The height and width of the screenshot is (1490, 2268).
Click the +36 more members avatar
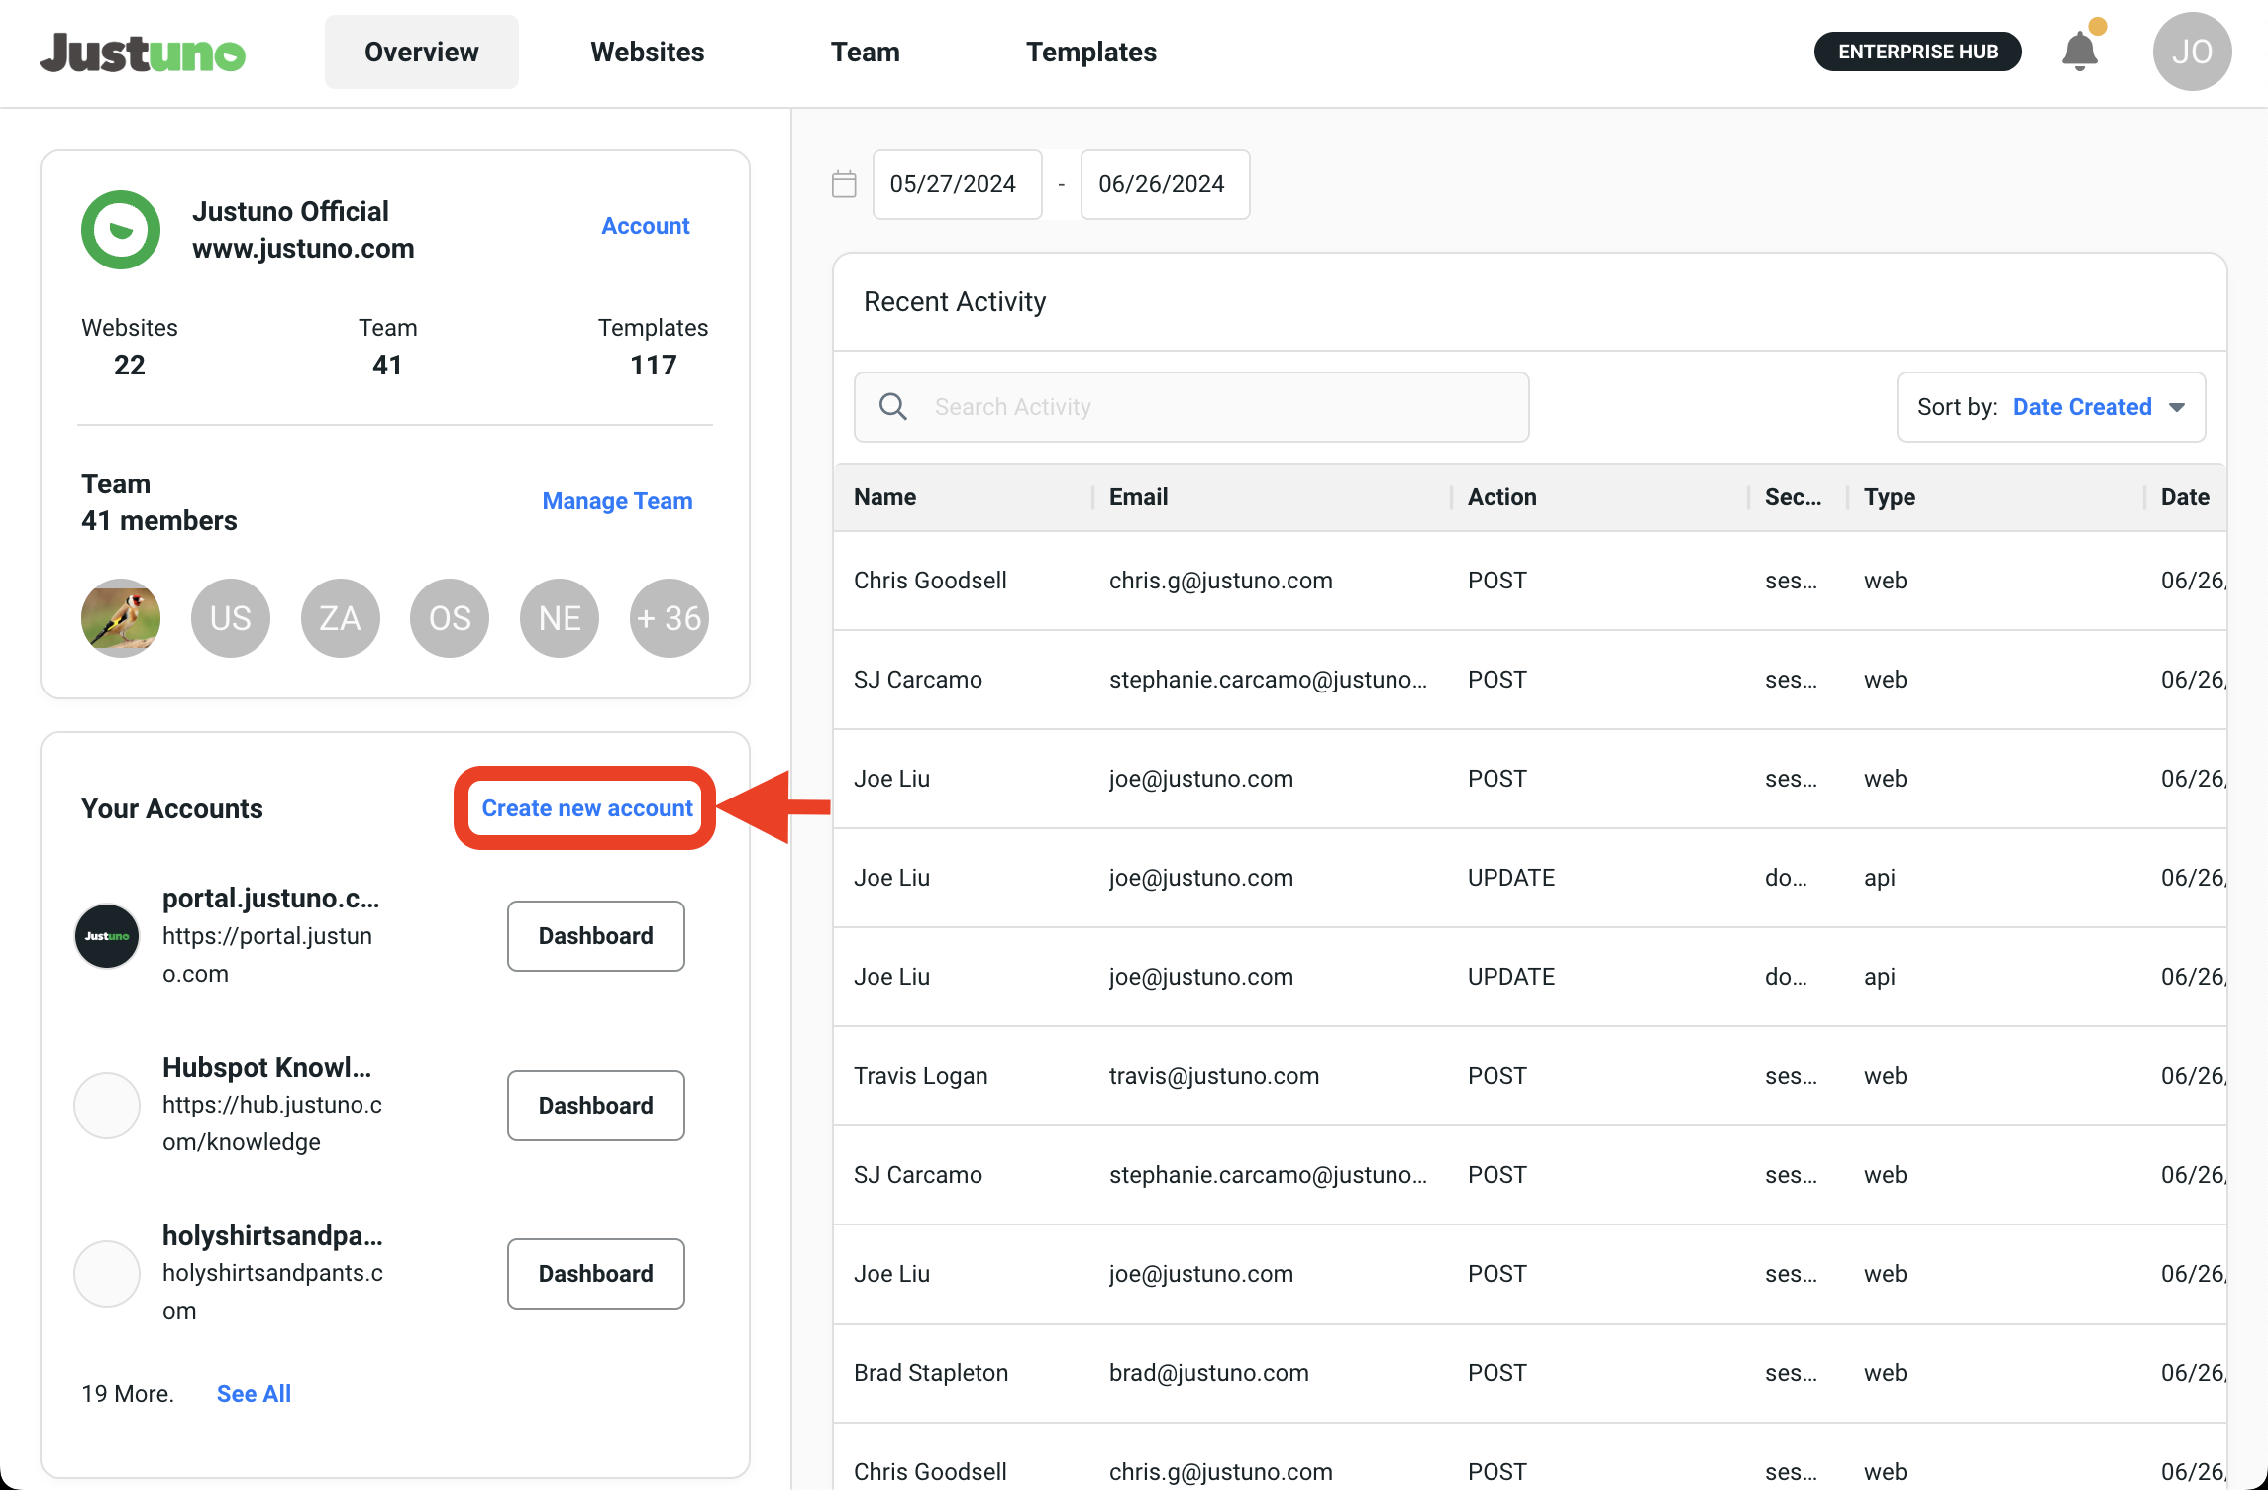(x=669, y=618)
